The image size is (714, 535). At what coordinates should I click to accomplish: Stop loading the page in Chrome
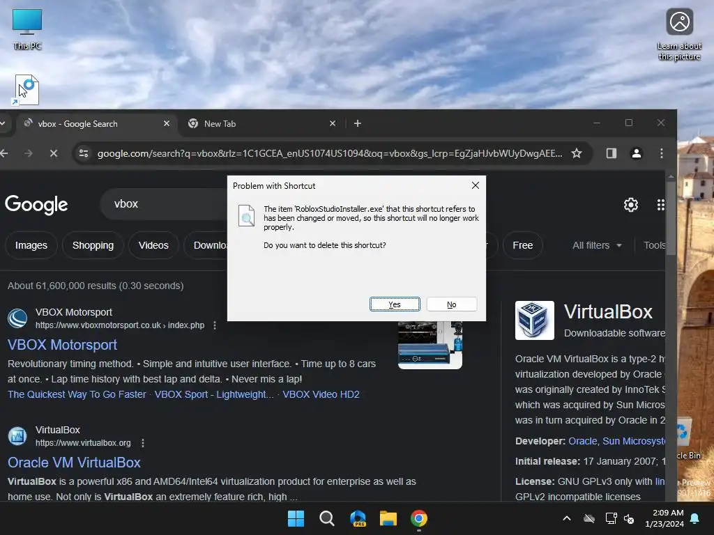(x=54, y=153)
